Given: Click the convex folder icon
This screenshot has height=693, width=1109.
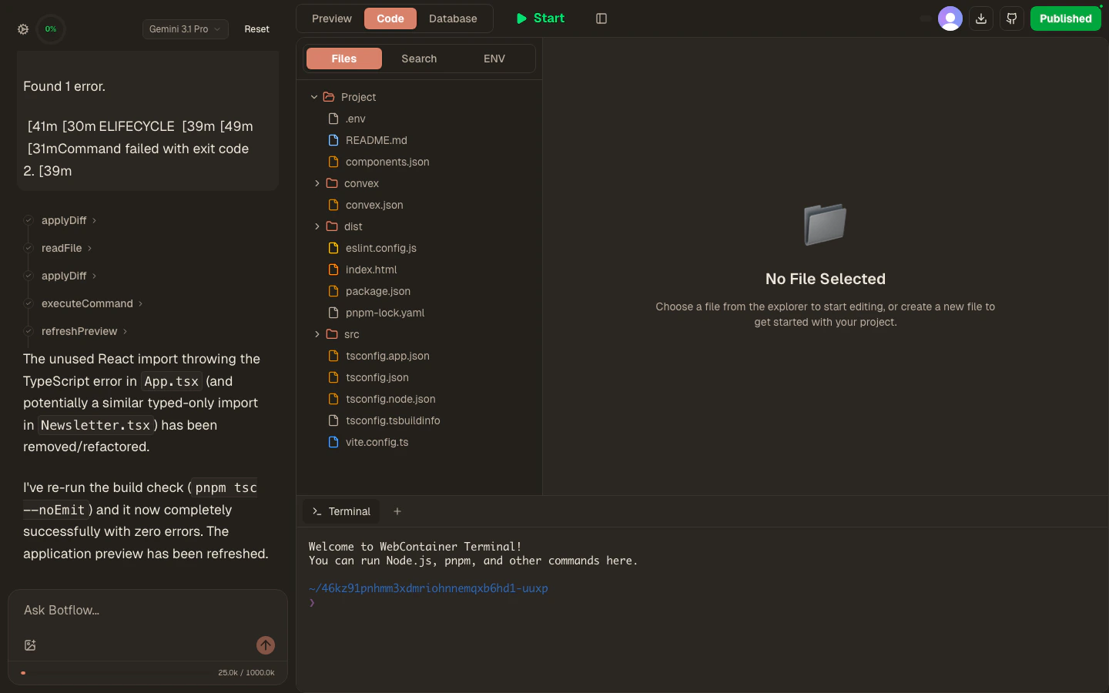Looking at the screenshot, I should click(x=332, y=183).
